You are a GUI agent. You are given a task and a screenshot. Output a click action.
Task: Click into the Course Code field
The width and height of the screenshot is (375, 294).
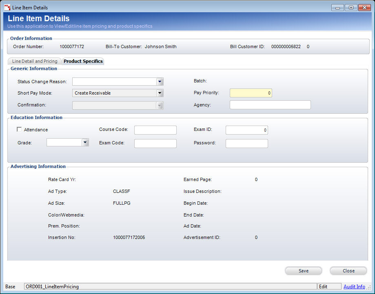click(155, 130)
